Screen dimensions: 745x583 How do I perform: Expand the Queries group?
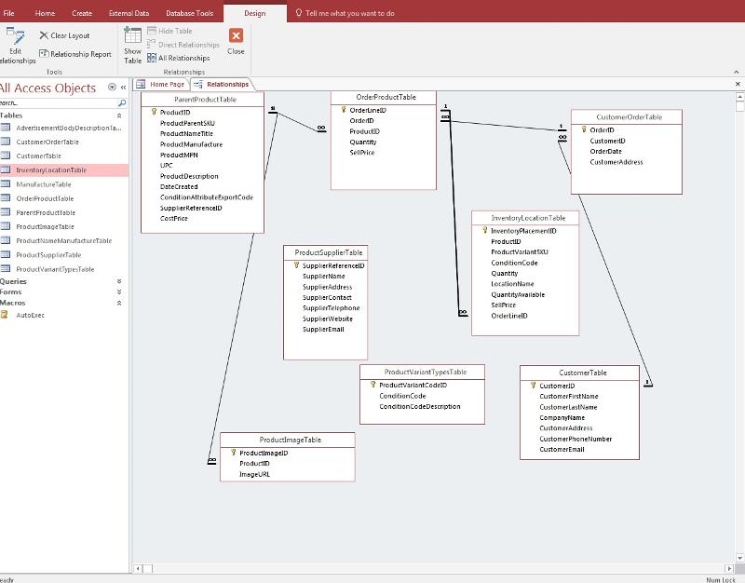pos(119,281)
